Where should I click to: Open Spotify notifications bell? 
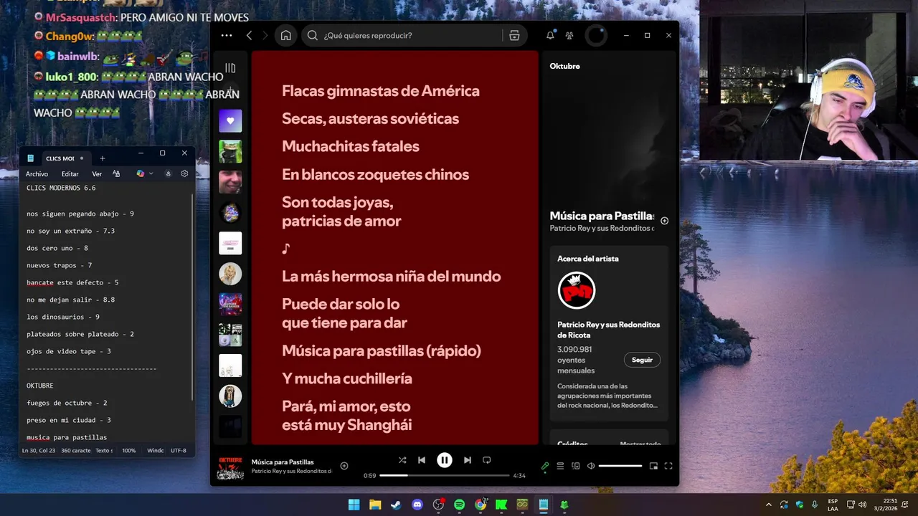point(550,35)
